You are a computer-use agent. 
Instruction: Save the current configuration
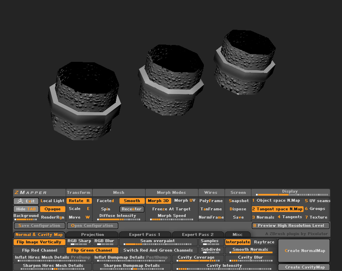(x=39, y=226)
